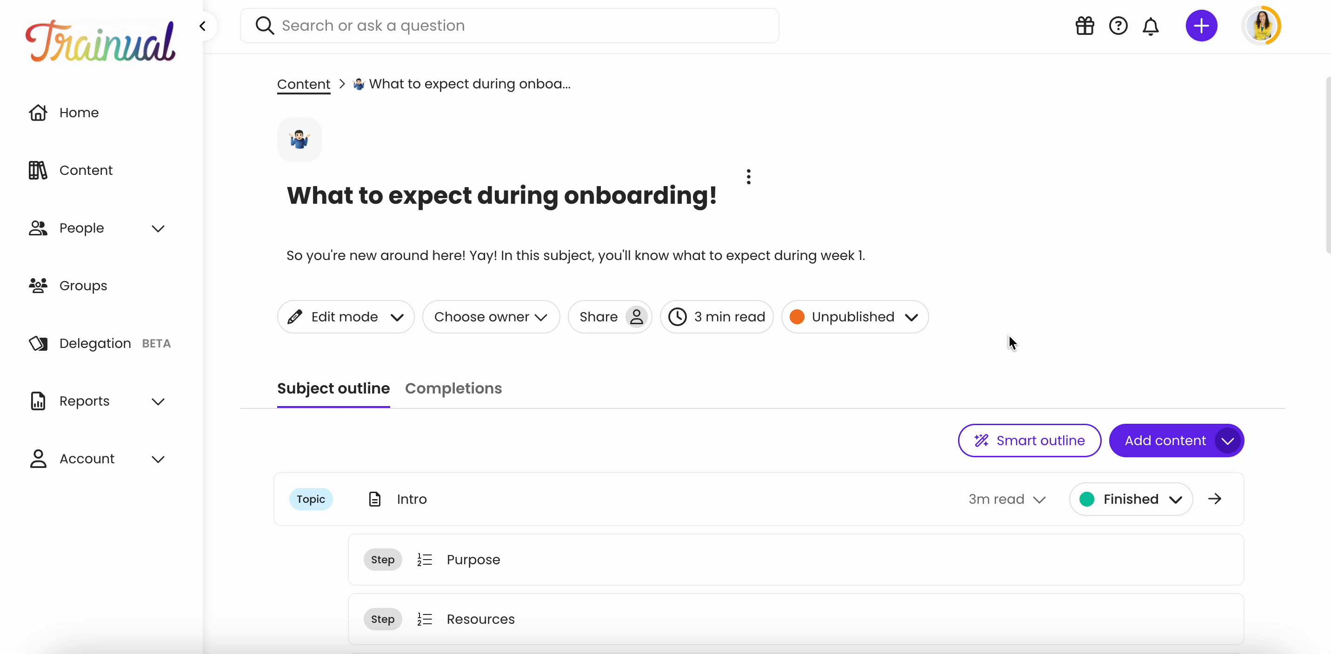Select the Subject outline tab

point(333,388)
